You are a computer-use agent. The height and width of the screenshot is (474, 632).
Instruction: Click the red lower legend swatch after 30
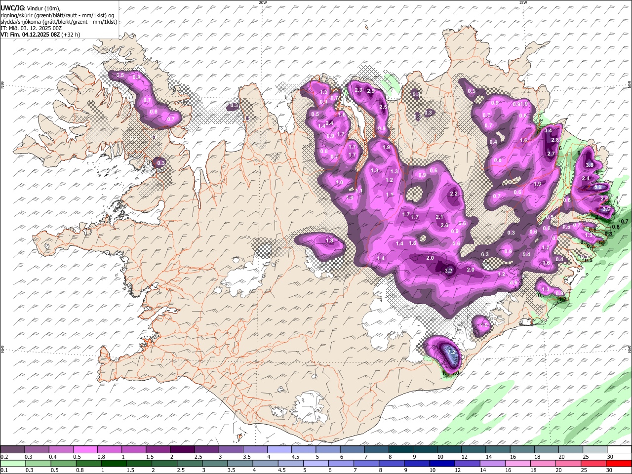(x=619, y=463)
